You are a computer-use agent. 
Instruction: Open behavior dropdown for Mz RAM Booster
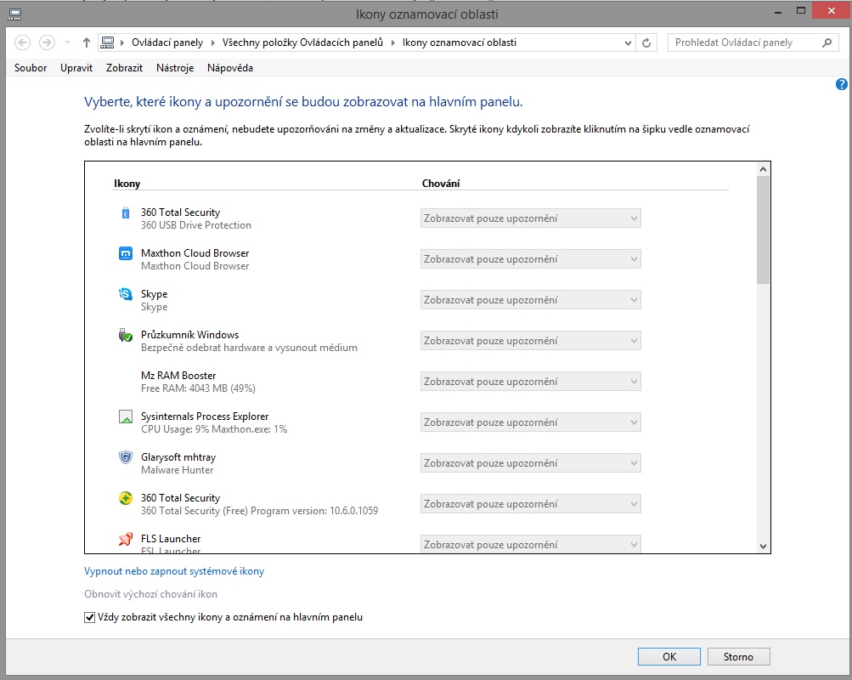pos(530,382)
